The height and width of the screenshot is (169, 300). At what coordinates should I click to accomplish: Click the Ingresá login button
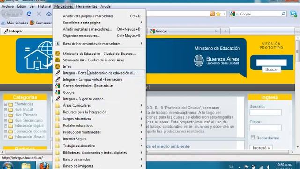(x=261, y=147)
